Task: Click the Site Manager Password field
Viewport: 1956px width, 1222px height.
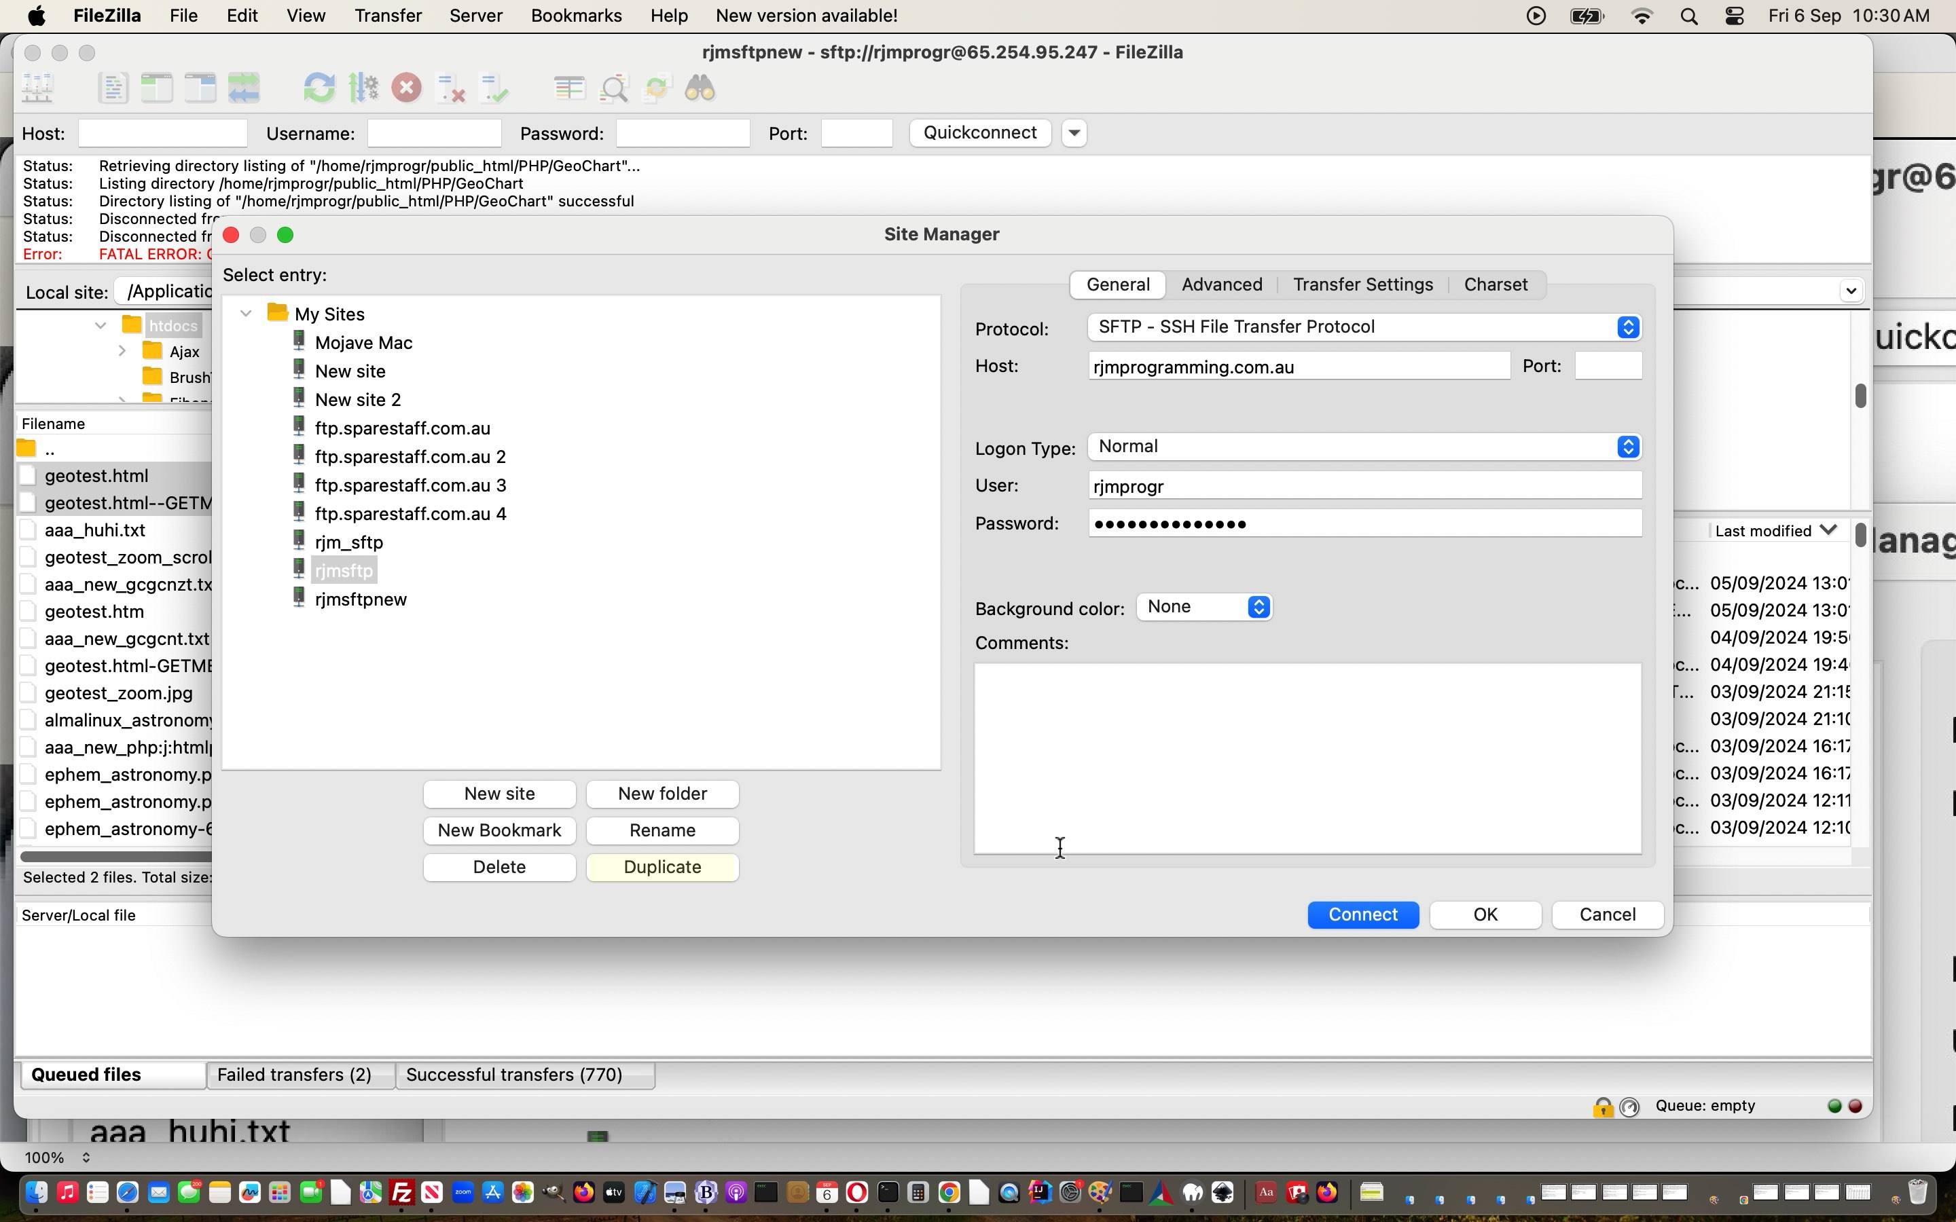Action: 1364,523
